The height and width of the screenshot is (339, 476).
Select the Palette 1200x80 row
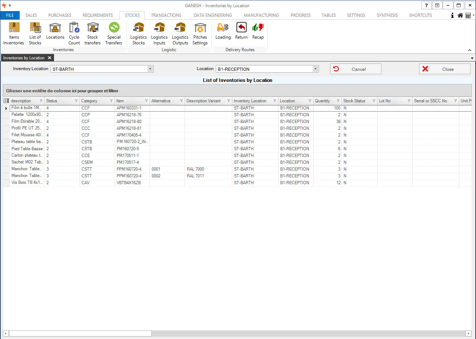point(27,115)
